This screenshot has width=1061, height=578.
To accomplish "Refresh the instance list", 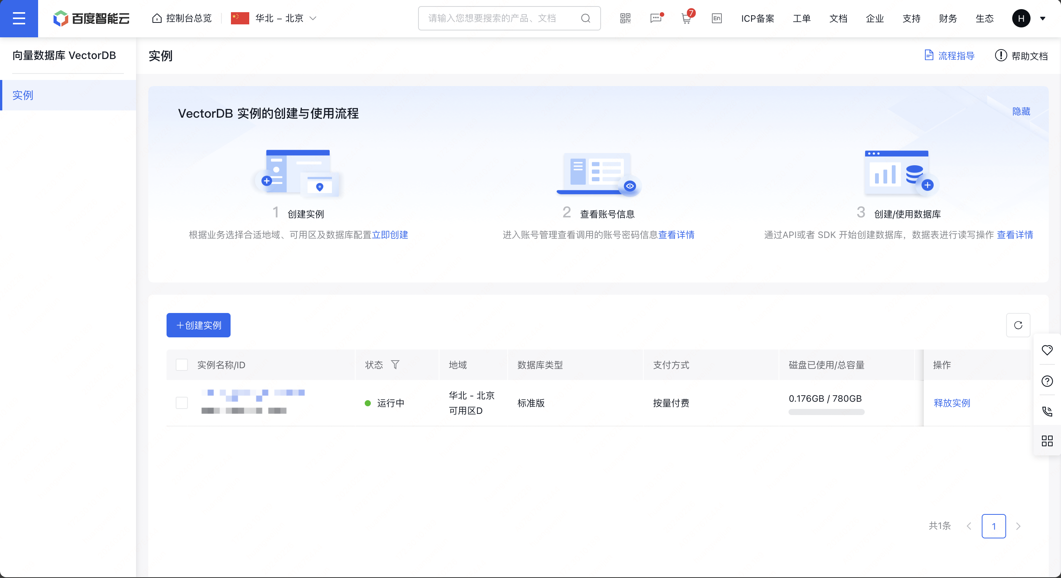I will tap(1018, 325).
